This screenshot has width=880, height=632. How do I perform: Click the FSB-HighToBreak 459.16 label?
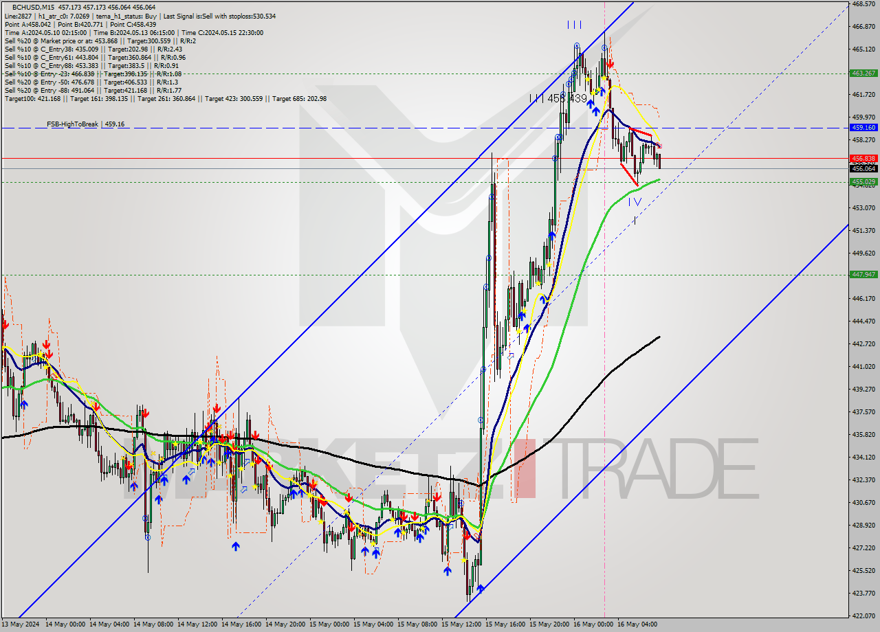(85, 124)
